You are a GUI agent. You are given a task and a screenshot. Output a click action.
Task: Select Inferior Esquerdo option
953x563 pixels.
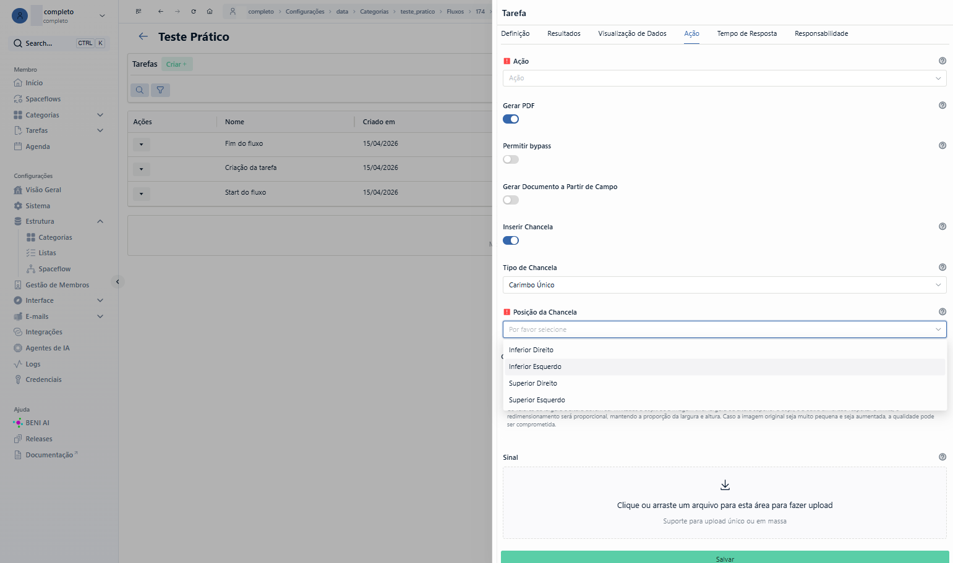click(724, 366)
